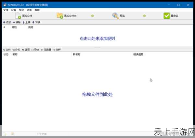This screenshot has width=195, height=138.
Task: Open the 设置 (Settings) menu
Action: pyautogui.click(x=14, y=10)
